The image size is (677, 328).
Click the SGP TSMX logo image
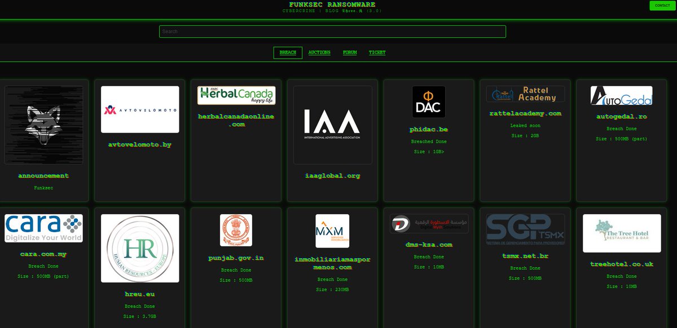coord(525,229)
